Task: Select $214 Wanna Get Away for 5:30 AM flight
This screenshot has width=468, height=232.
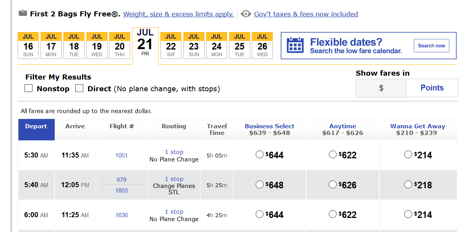Action: click(408, 155)
